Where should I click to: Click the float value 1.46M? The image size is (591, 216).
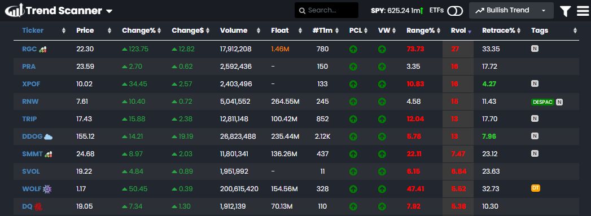pyautogui.click(x=281, y=49)
